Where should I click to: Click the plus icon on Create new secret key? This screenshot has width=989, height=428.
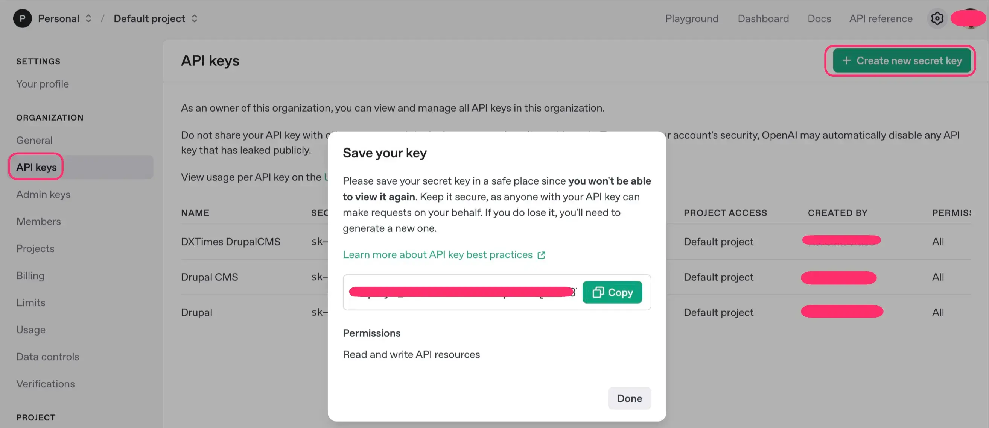click(x=846, y=60)
